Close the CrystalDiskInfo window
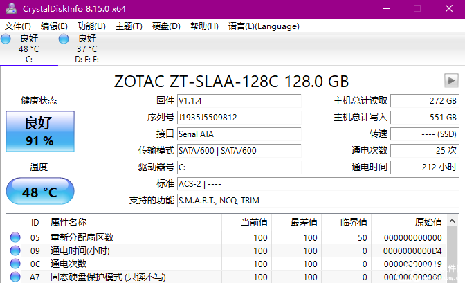Image resolution: width=465 pixels, height=283 pixels. [449, 8]
